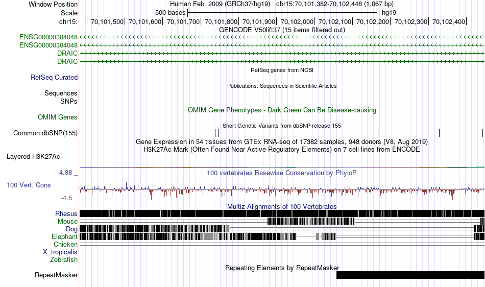Click 100 vertebrates Basewise Conservation title

282,173
